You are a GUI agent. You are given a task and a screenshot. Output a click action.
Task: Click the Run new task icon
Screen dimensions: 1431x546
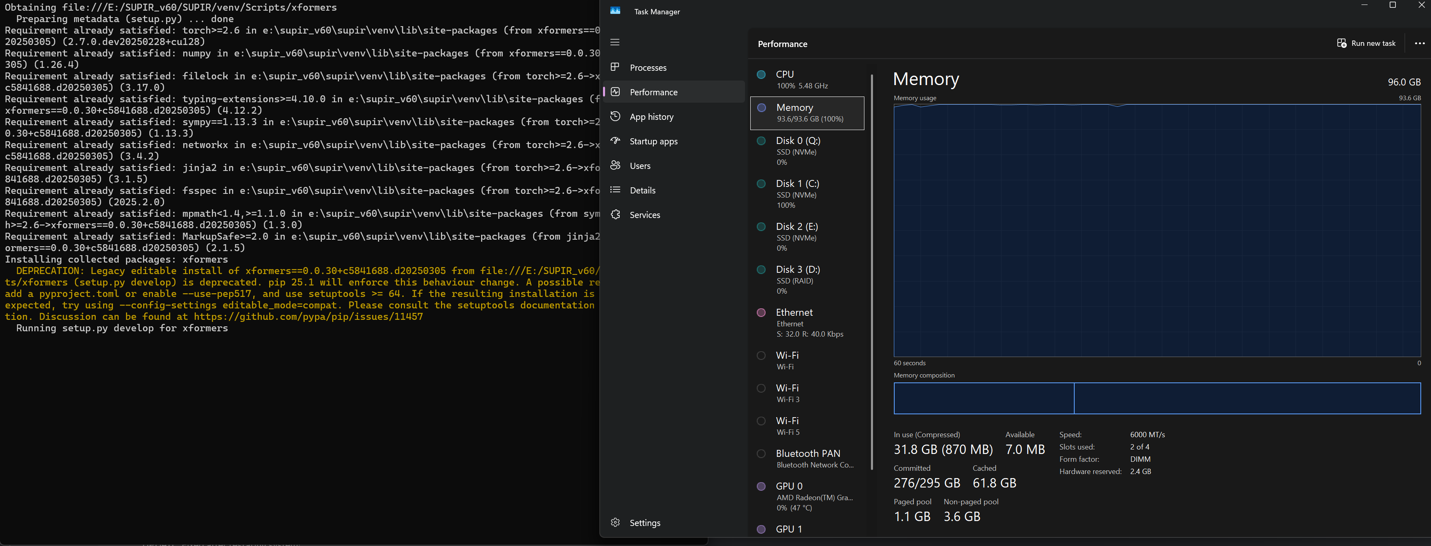[x=1341, y=43]
